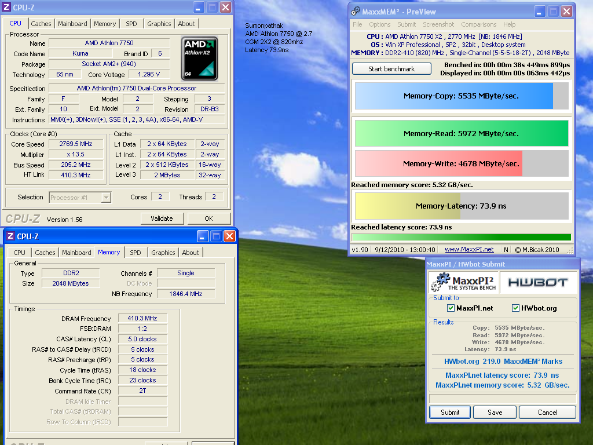
Task: Click the AMD Athlon X2 processor logo
Action: pos(199,59)
